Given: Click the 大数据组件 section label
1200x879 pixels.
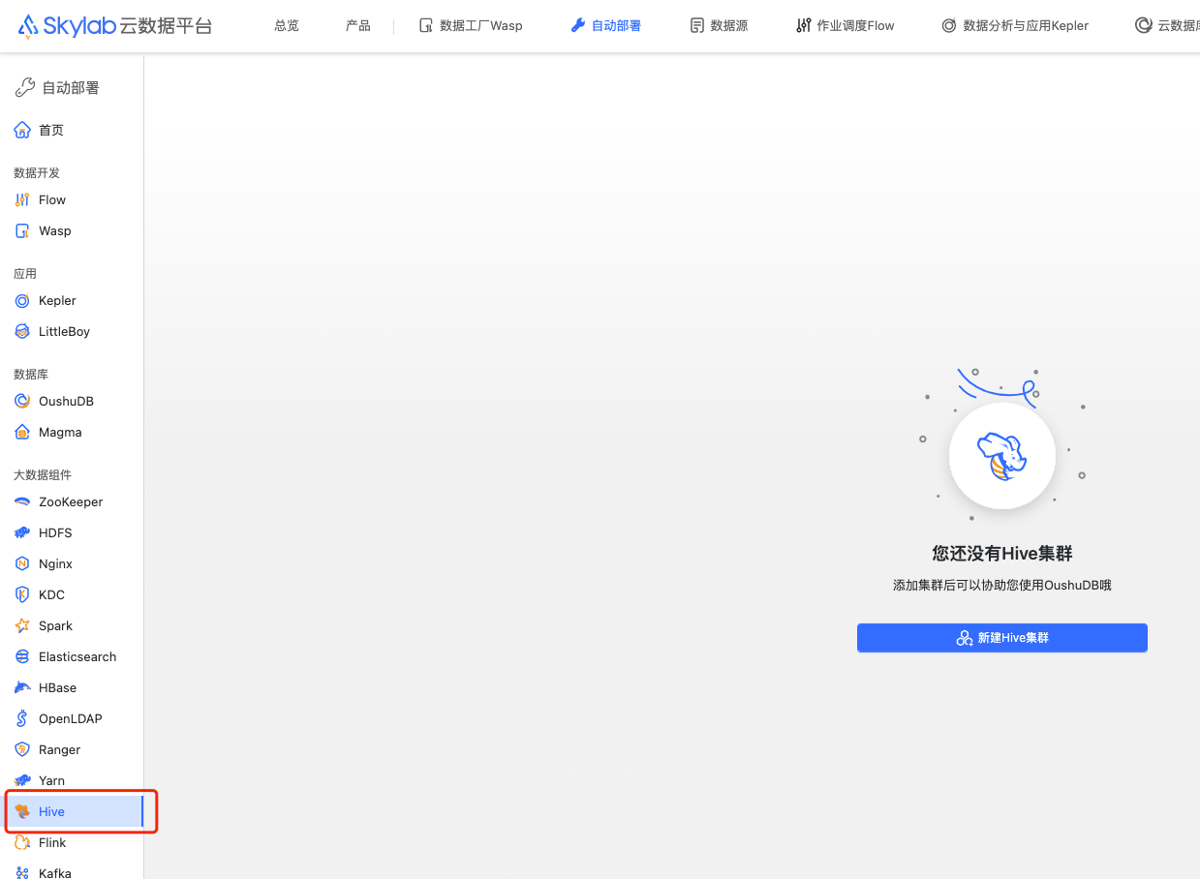Looking at the screenshot, I should [x=43, y=474].
